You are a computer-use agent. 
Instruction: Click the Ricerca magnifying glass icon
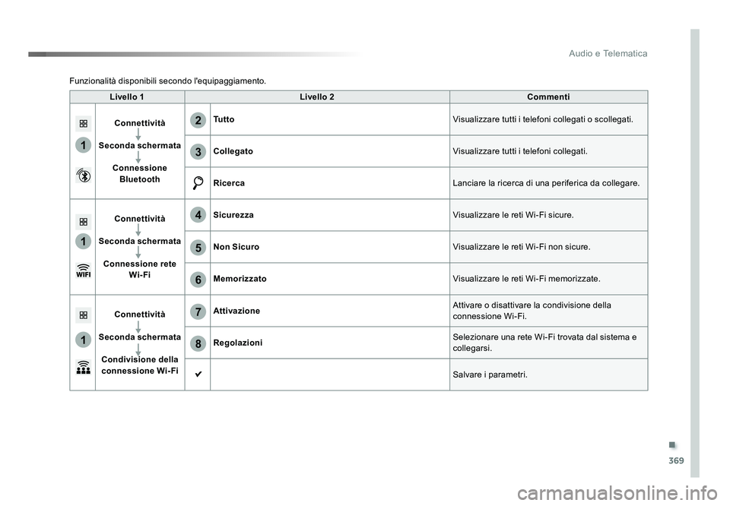pyautogui.click(x=198, y=183)
